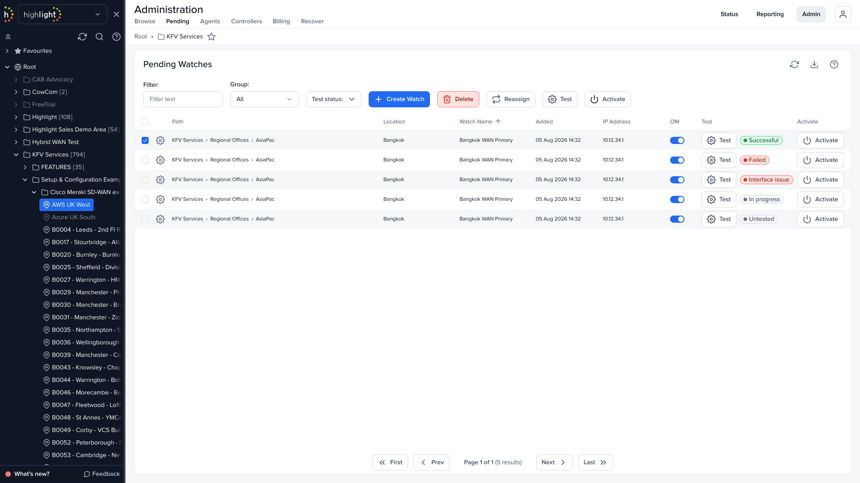The height and width of the screenshot is (483, 860).
Task: Open the sidebar search icon
Action: click(x=99, y=37)
